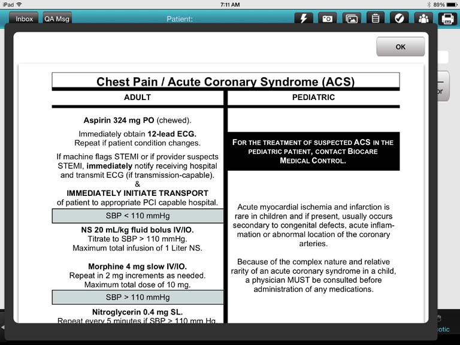Open the crew people icon
The width and height of the screenshot is (460, 345).
pyautogui.click(x=423, y=19)
